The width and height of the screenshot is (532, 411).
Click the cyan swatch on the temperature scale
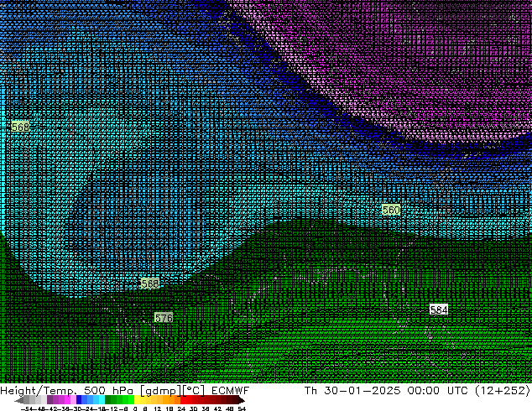click(x=102, y=399)
